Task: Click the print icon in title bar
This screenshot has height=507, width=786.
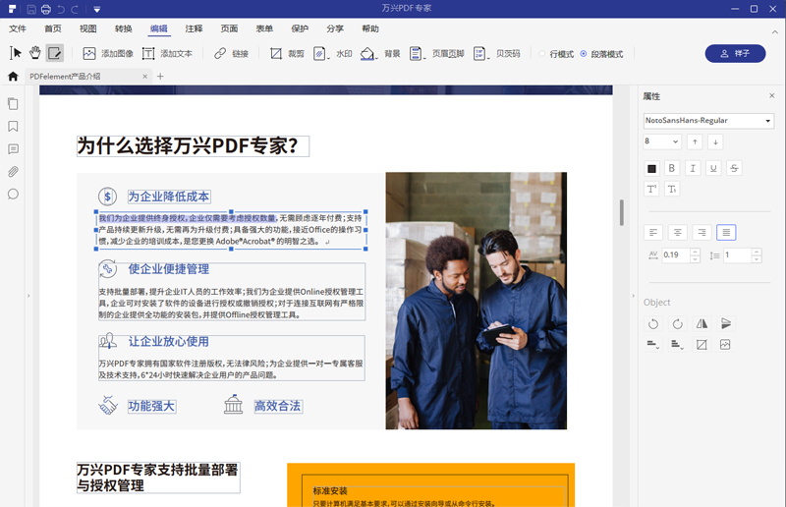Action: coord(45,9)
